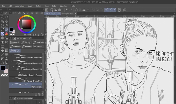The height and width of the screenshot is (104, 176).
Task: Collapse the tool palette double-chevron
Action: pos(1,10)
